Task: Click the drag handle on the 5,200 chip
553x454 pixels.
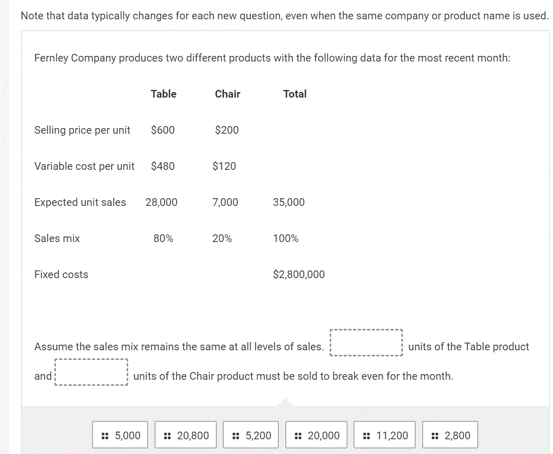Action: [x=236, y=435]
